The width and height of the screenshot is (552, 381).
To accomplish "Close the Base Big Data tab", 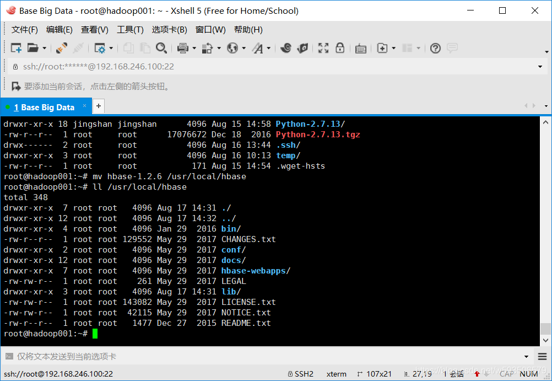I will pos(84,106).
